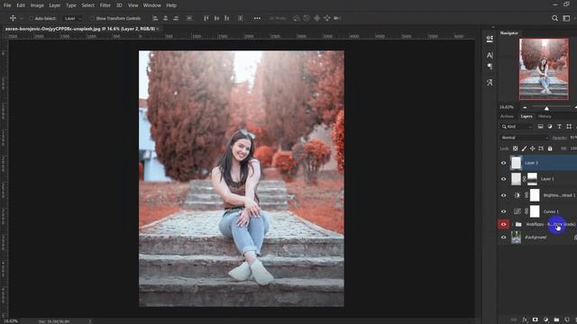The height and width of the screenshot is (324, 577).
Task: Lock image pixels brush icon
Action: coord(524,148)
